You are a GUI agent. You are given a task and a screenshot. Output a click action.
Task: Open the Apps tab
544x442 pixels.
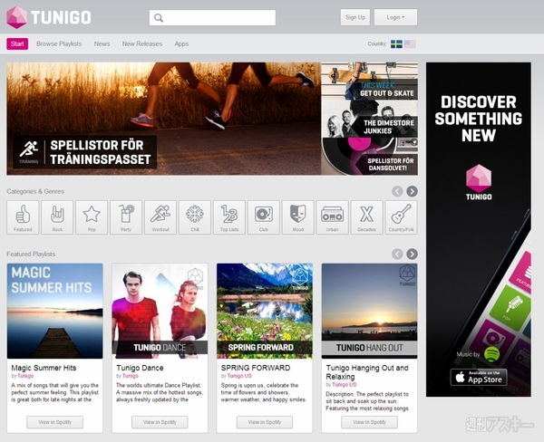pos(181,44)
